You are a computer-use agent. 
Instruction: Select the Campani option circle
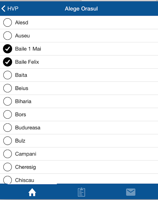7,154
